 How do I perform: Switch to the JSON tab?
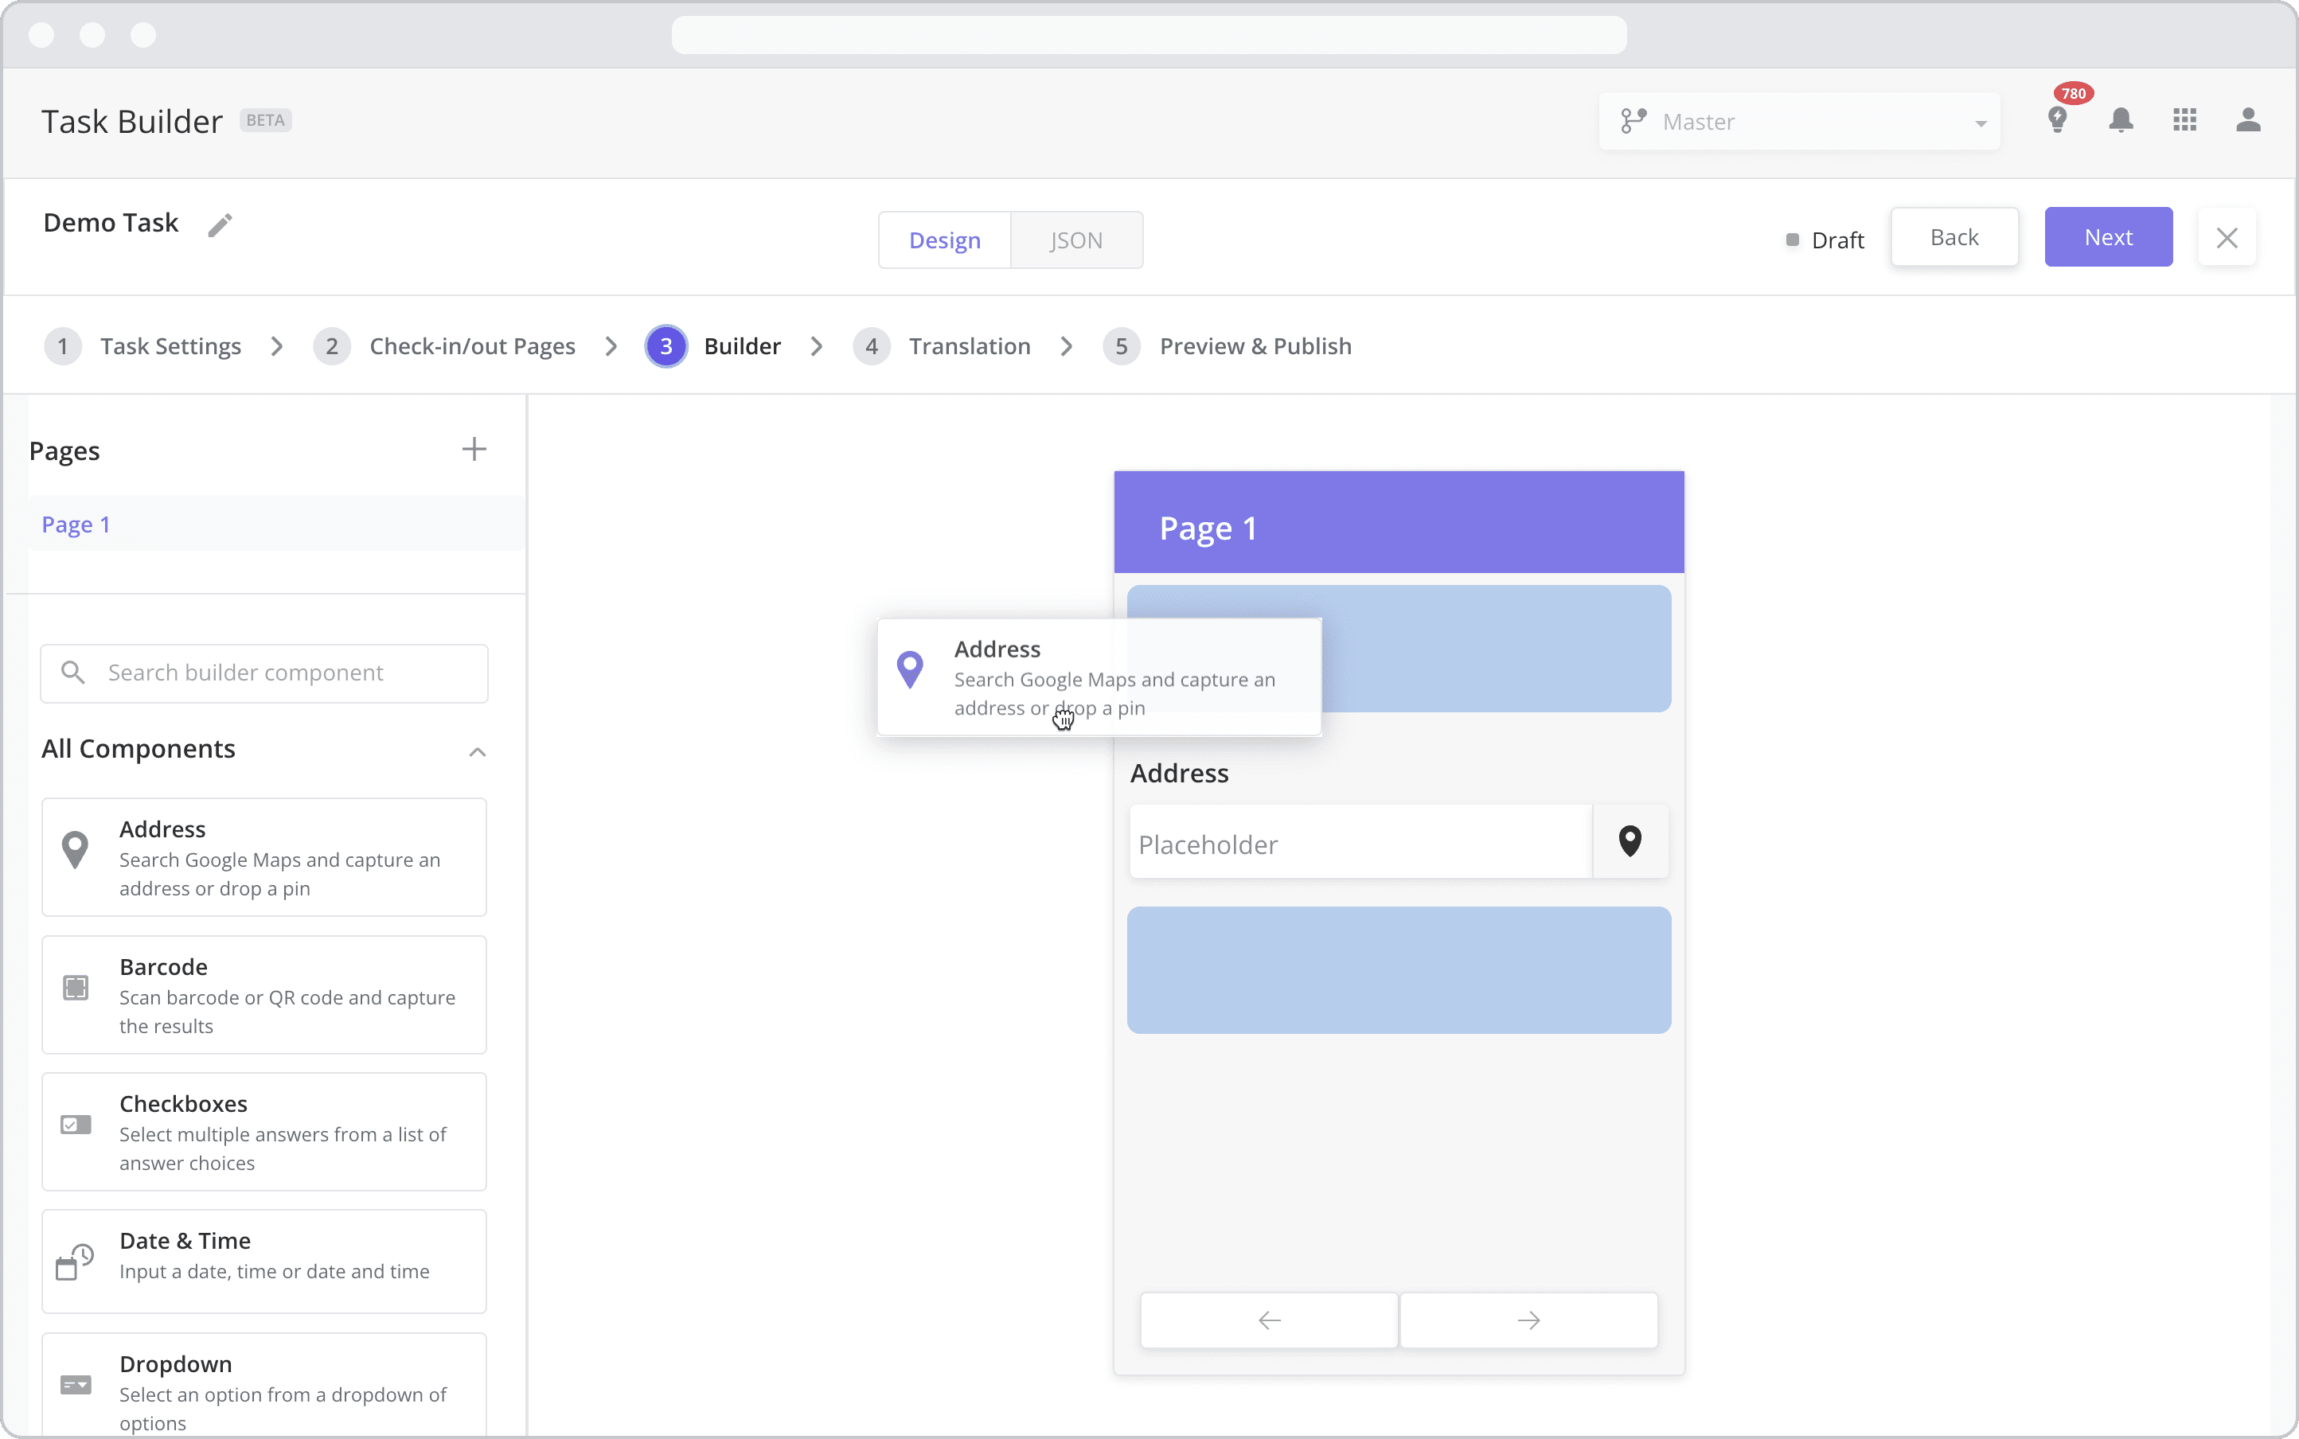pos(1077,240)
